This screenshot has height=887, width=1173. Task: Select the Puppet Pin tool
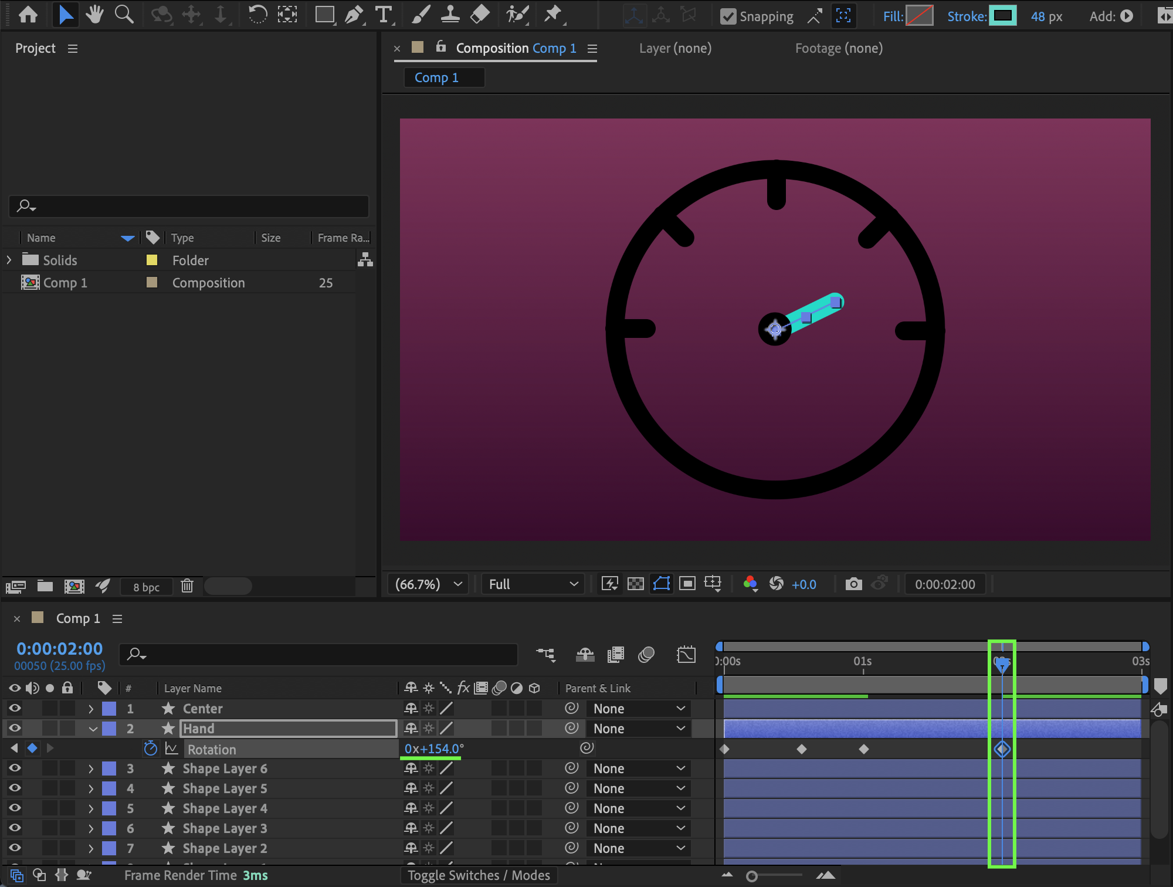tap(553, 15)
